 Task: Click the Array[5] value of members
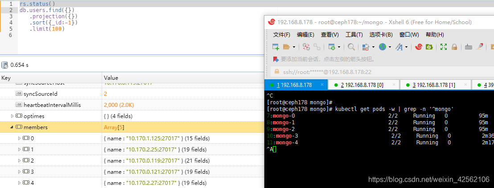[x=113, y=127]
